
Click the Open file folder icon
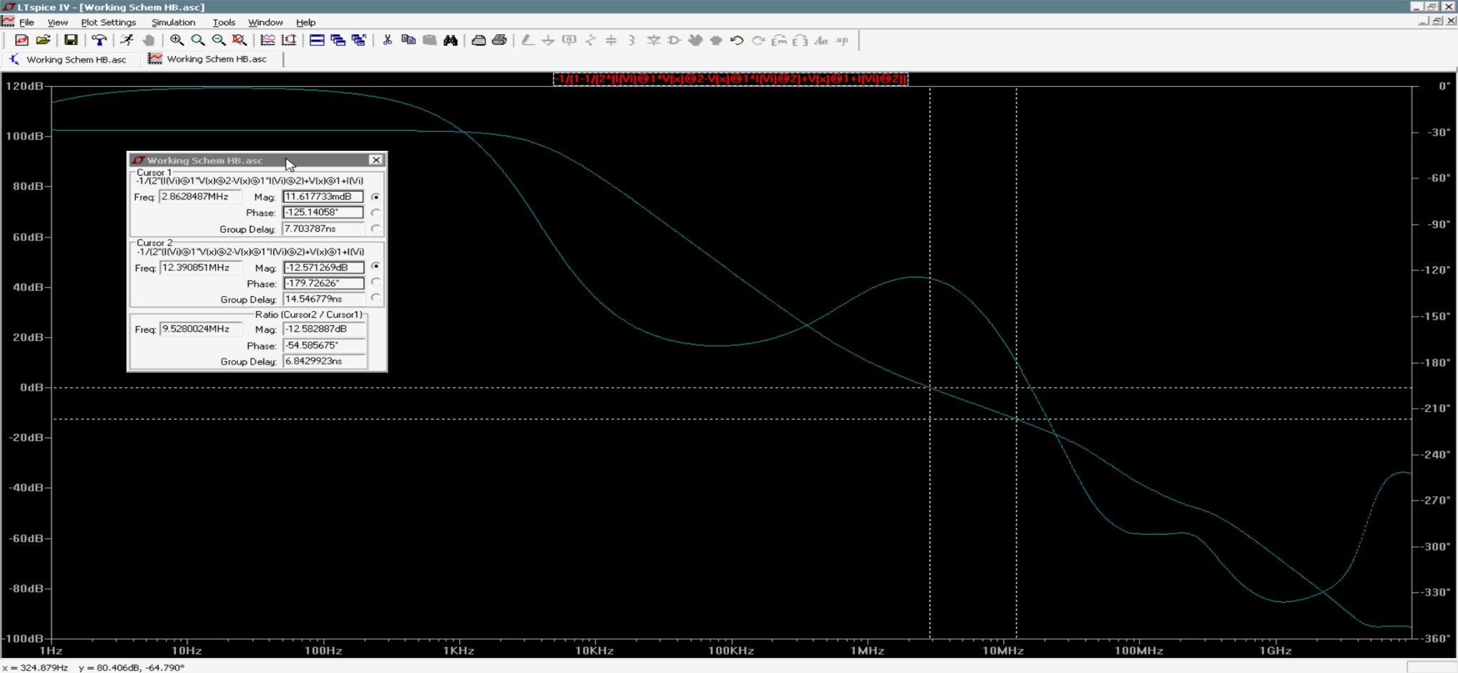coord(43,41)
